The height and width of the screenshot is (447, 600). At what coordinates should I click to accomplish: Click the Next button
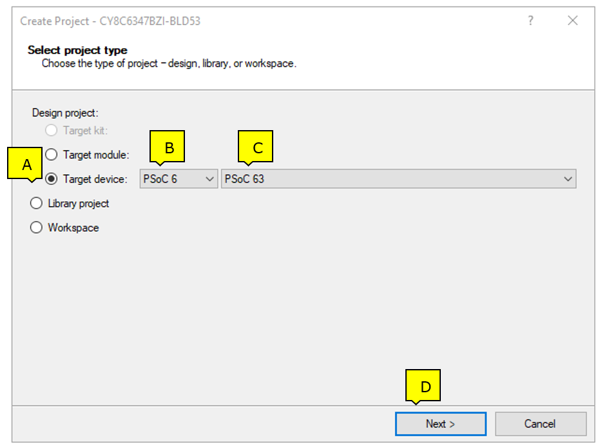441,424
